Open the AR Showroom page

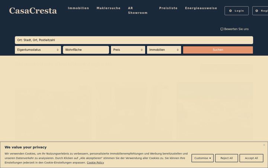coord(138,10)
